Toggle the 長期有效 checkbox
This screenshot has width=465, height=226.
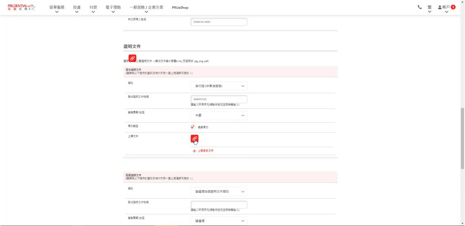click(193, 127)
